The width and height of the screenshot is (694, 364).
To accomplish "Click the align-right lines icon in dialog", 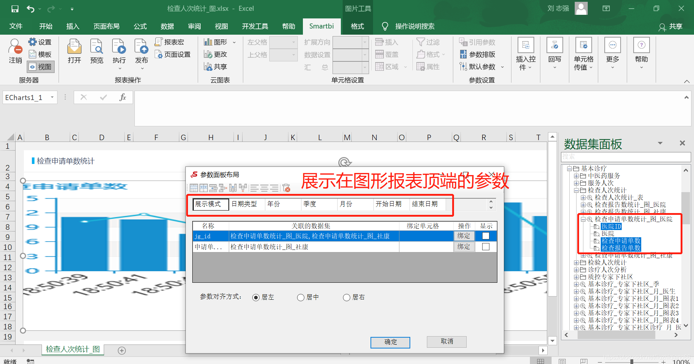I will 275,188.
